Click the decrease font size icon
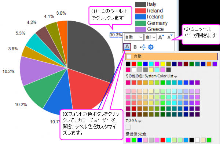Image resolution: width=220 pixels, height=144 pixels. (170, 37)
